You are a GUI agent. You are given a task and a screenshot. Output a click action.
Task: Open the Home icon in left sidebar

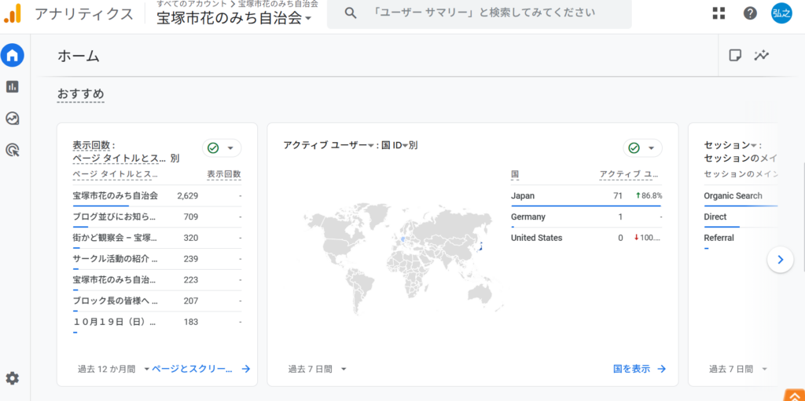tap(13, 55)
